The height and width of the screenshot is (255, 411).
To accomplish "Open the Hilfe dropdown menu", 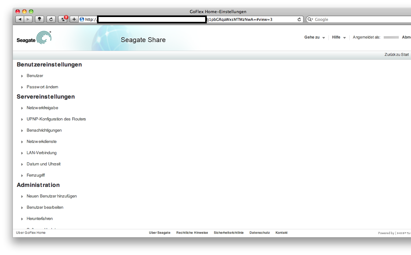I will click(x=339, y=37).
